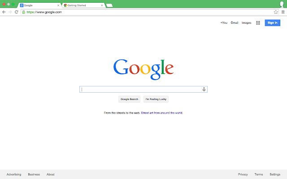Viewport: 287px width, 179px height.
Task: Go back using the browser back arrow
Action: (4, 12)
